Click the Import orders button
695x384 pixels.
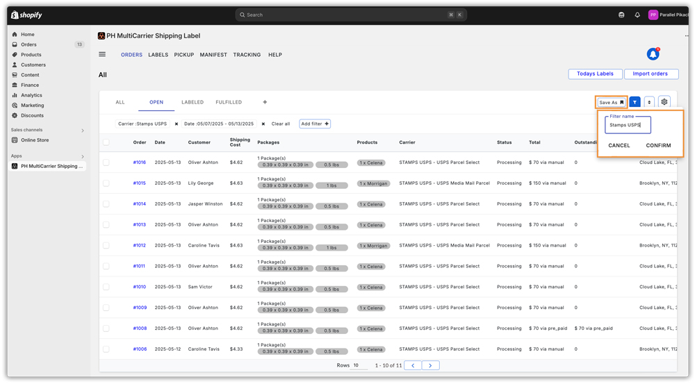pos(651,74)
